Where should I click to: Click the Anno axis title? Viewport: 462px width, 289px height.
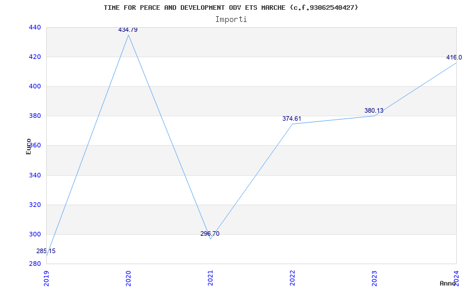(448, 283)
